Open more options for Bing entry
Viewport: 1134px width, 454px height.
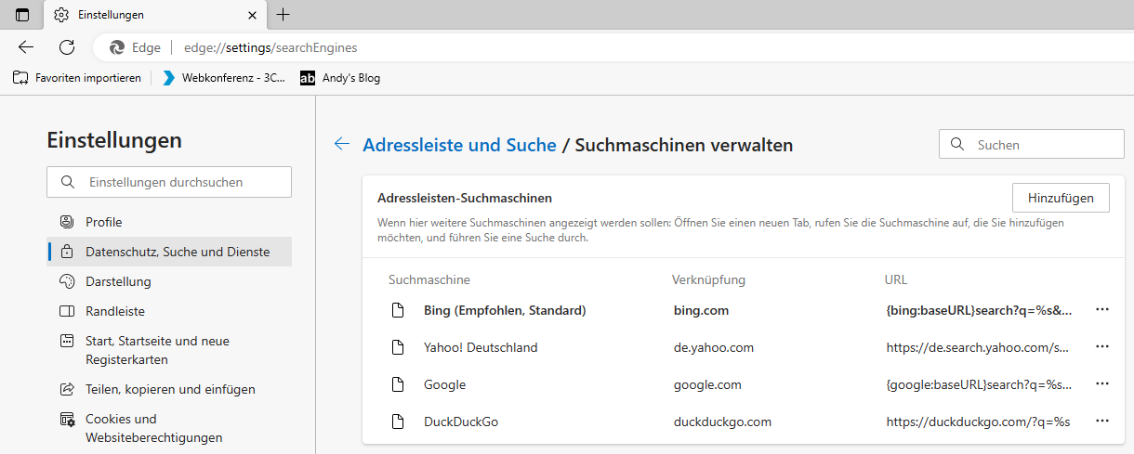(x=1102, y=310)
